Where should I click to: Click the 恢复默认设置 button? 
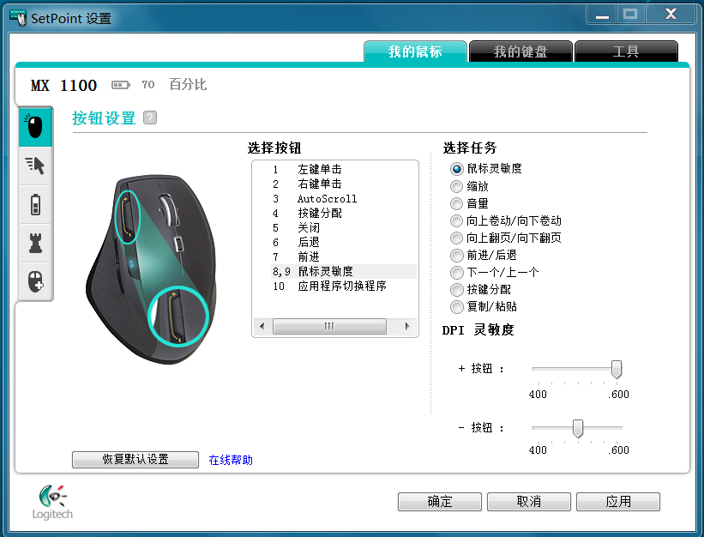[135, 459]
